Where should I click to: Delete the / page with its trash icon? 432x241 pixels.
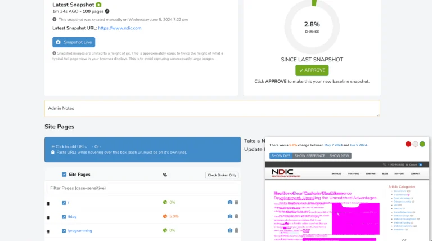point(236,202)
